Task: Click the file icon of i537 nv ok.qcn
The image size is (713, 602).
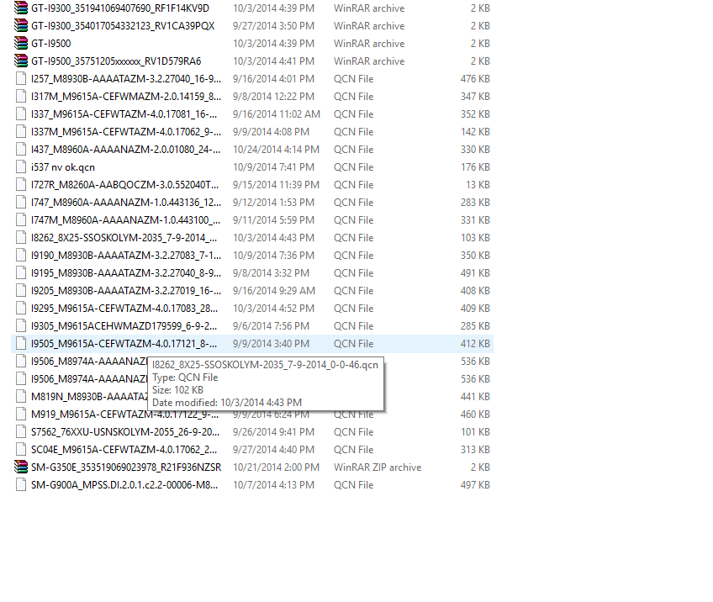Action: pos(21,166)
